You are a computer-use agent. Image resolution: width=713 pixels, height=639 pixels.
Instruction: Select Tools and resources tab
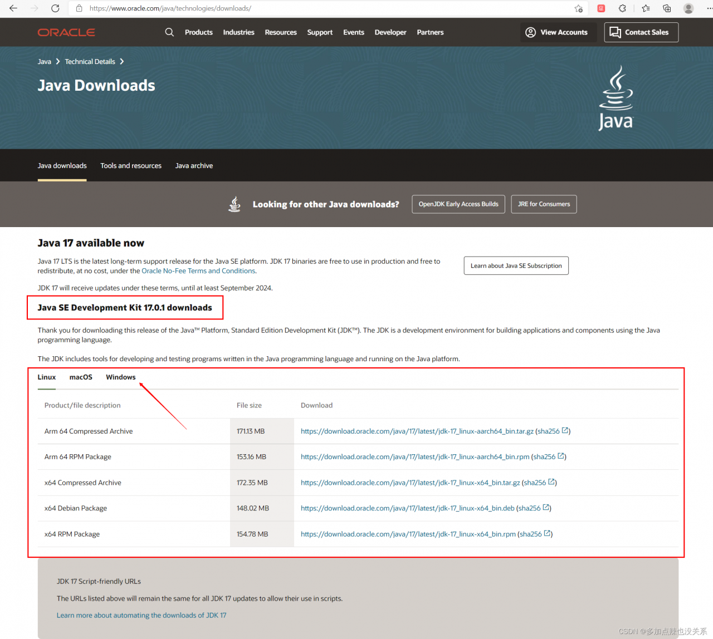(131, 166)
